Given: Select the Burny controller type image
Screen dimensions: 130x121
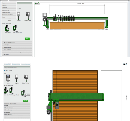Looking at the screenshot, I should (x=8, y=78).
